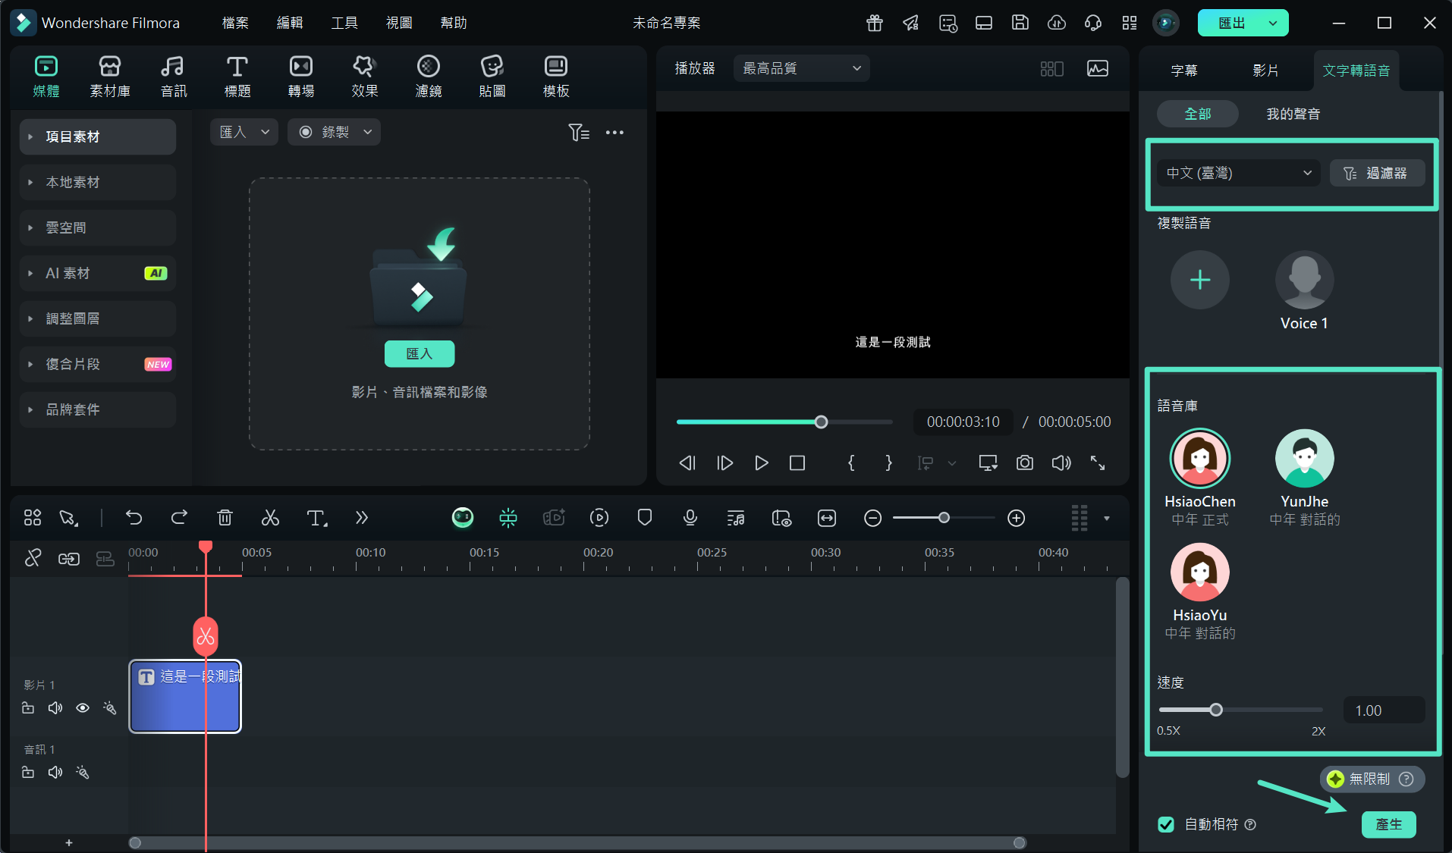Open the 錄製 record dropdown

click(x=334, y=132)
